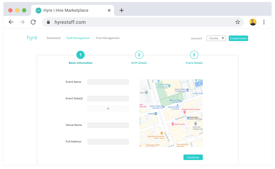Click the Basic Information step label
Image resolution: width=275 pixels, height=169 pixels.
pos(80,63)
